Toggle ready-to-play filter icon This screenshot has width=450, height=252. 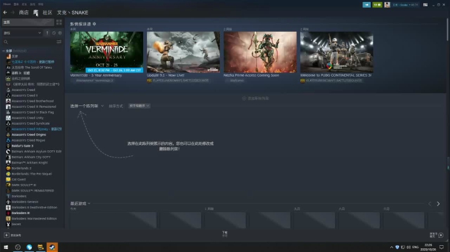tap(60, 33)
